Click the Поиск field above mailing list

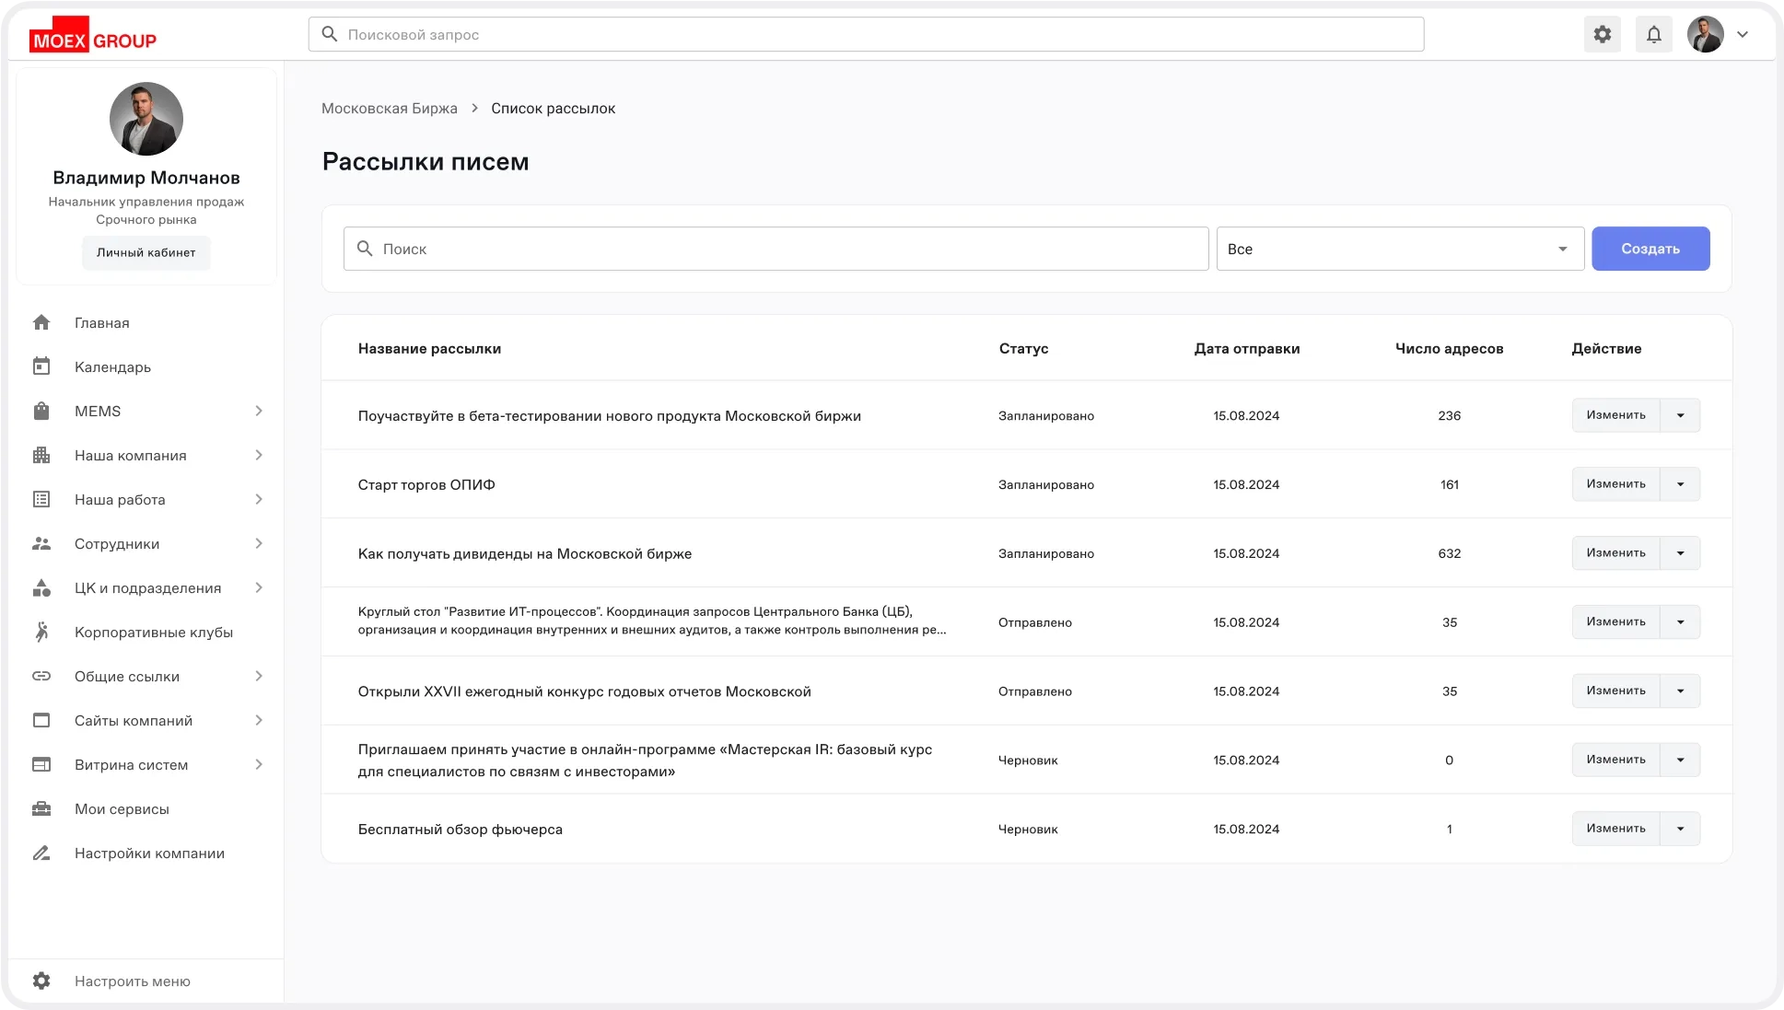coord(775,249)
